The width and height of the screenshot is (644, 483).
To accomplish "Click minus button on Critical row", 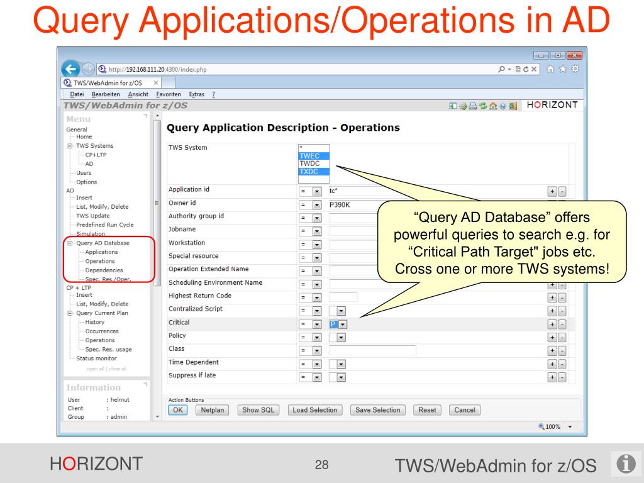I will [562, 325].
